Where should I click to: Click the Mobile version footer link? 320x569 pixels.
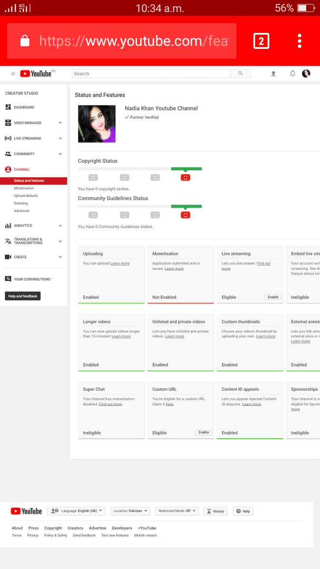point(146,535)
